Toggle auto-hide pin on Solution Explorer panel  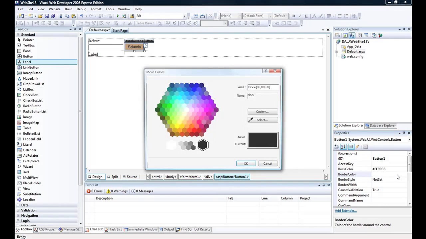coord(404,29)
